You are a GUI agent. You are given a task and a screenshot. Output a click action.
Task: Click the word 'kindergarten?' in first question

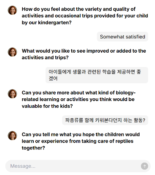(55, 22)
